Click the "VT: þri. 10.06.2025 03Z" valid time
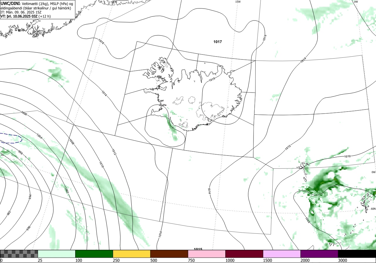This screenshot has height=263, width=376. pyautogui.click(x=19, y=16)
